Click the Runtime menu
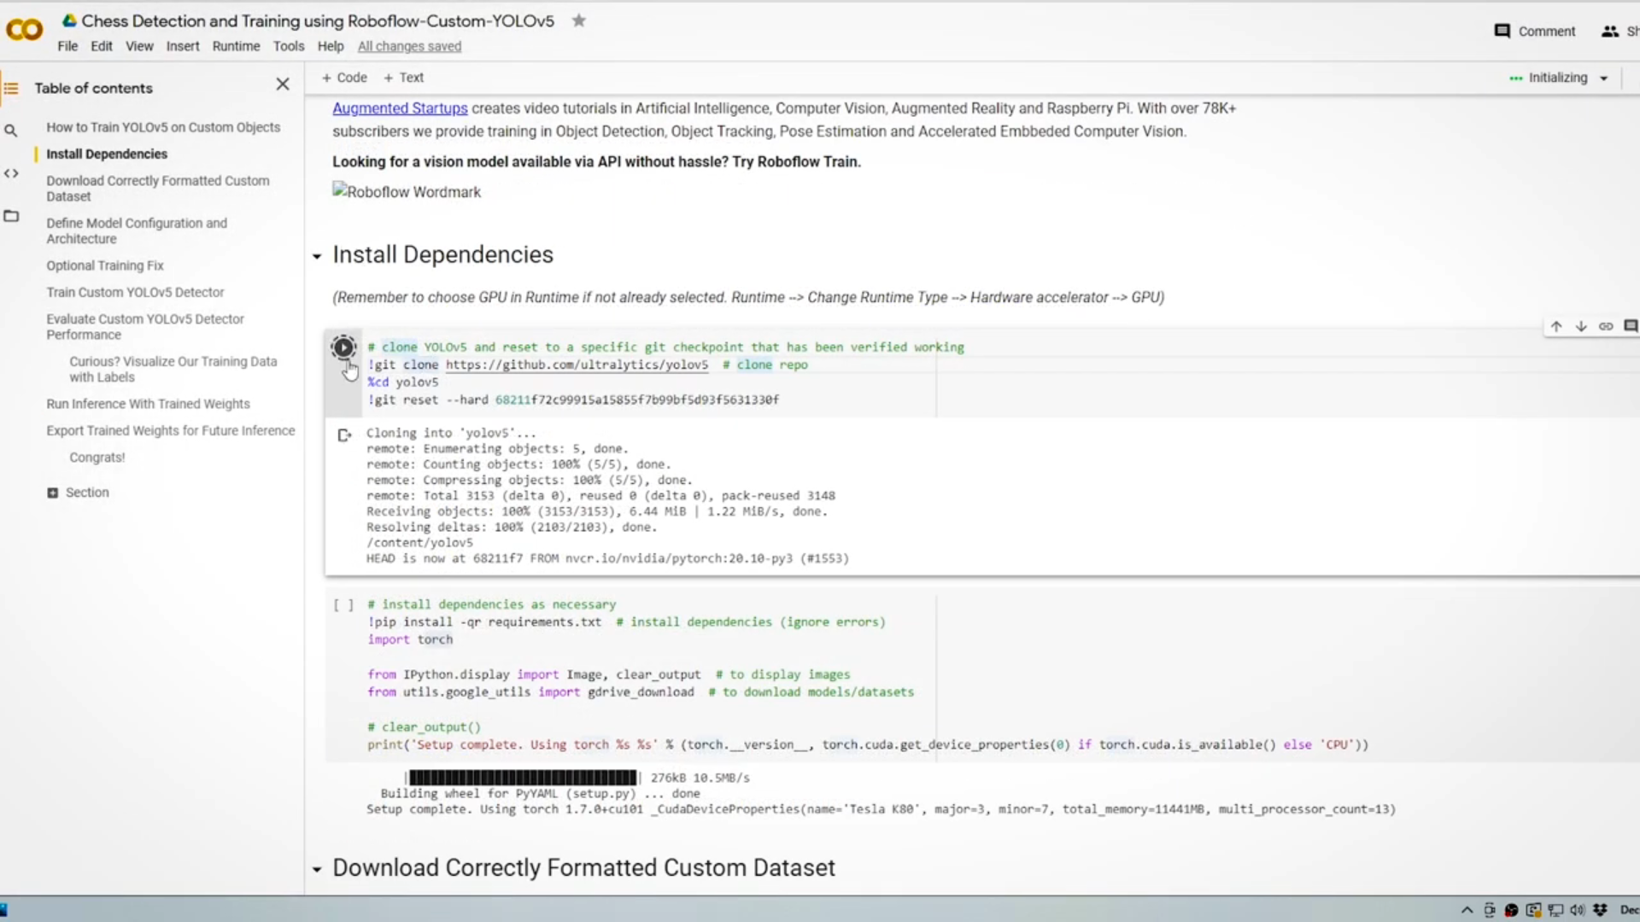 pos(234,46)
